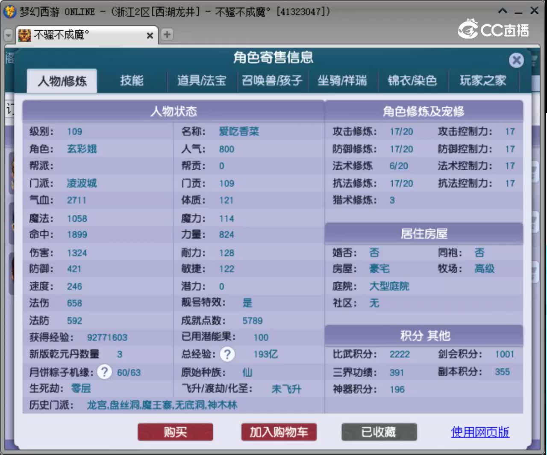Click the 已收藏 button
Viewport: 547px width, 455px height.
click(x=379, y=432)
